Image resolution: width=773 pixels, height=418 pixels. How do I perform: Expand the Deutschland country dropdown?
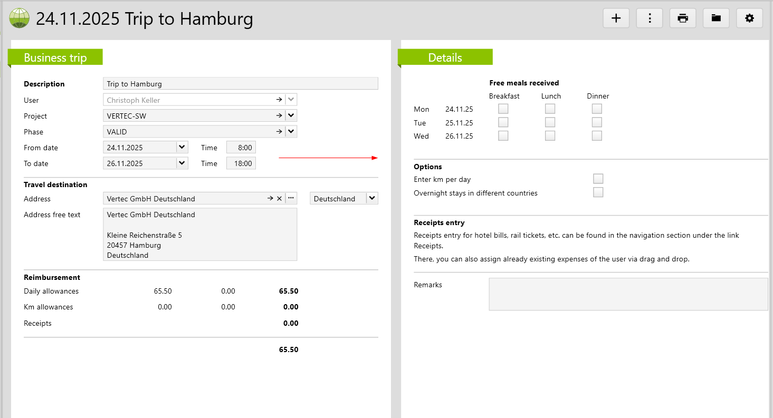click(372, 199)
